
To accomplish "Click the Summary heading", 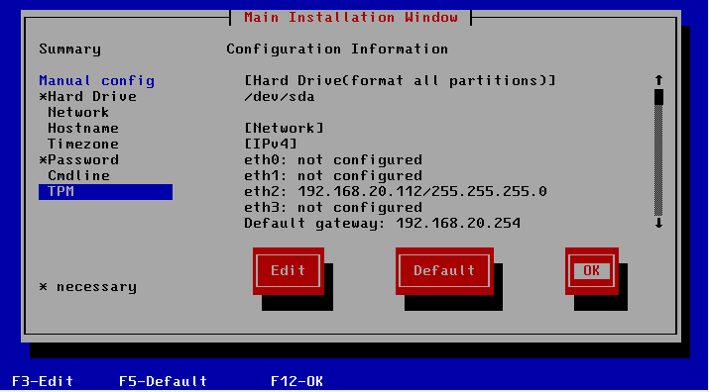I will pyautogui.click(x=69, y=49).
